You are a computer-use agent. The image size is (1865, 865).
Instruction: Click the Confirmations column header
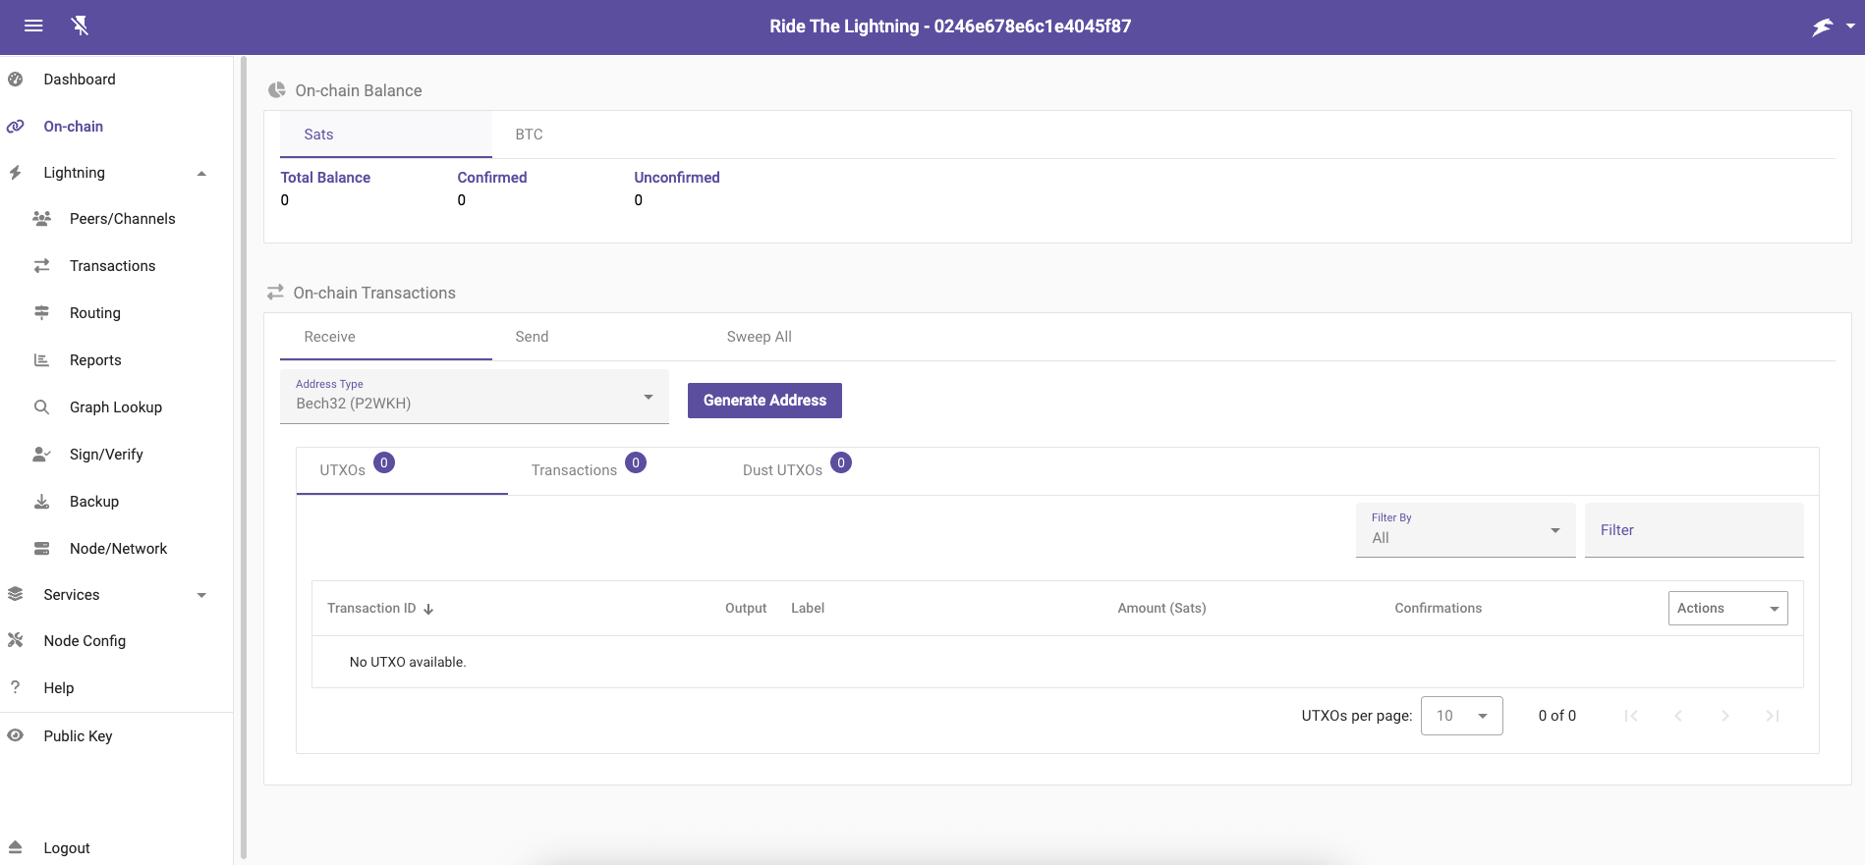click(x=1438, y=609)
